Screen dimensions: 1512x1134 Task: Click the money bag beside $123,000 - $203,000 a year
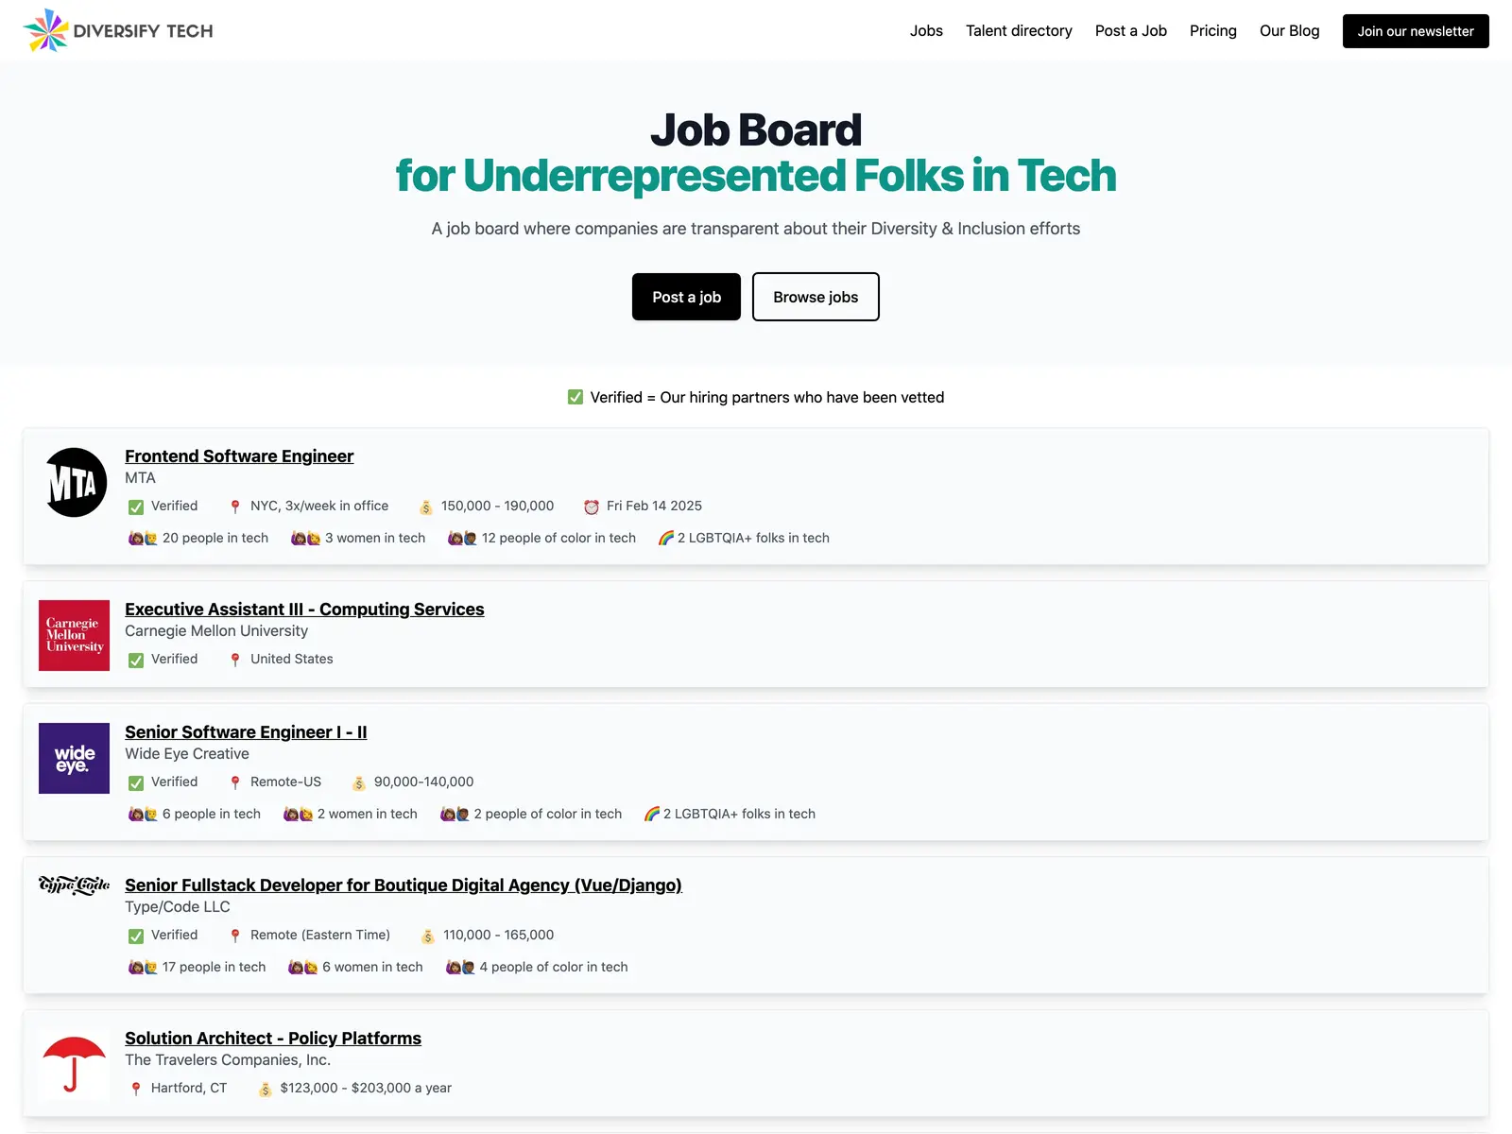pyautogui.click(x=266, y=1089)
